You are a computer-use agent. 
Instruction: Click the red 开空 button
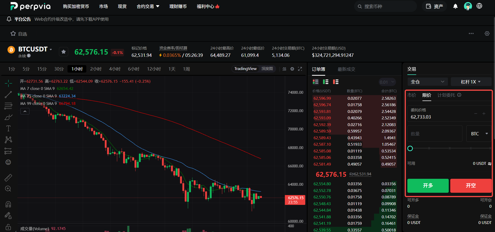coord(471,185)
